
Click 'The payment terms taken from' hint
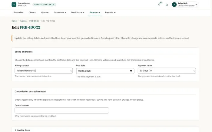[x=159, y=76]
